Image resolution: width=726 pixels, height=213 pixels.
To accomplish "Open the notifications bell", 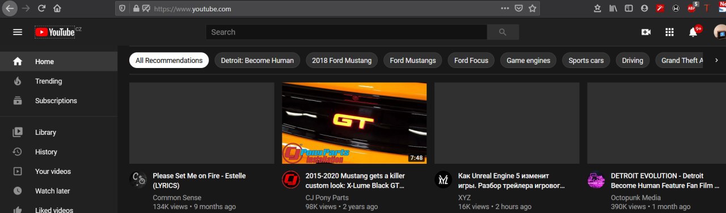I will [693, 32].
